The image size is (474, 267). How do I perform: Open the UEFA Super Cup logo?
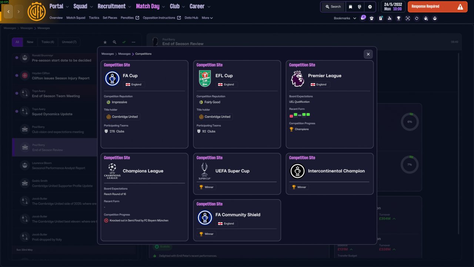205,171
